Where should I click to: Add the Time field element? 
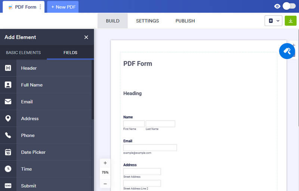[x=46, y=169]
